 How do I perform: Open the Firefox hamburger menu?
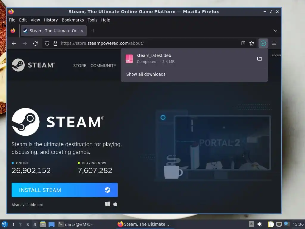tap(274, 43)
